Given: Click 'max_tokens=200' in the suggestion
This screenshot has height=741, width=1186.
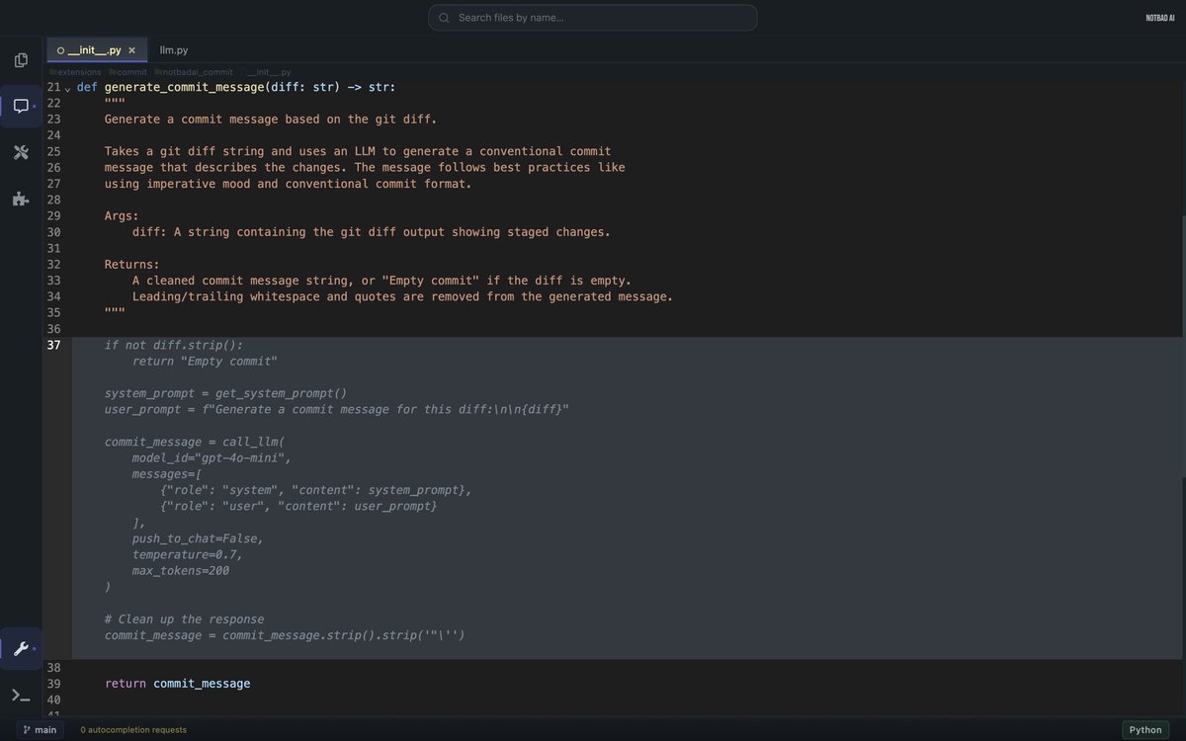Looking at the screenshot, I should [x=181, y=571].
